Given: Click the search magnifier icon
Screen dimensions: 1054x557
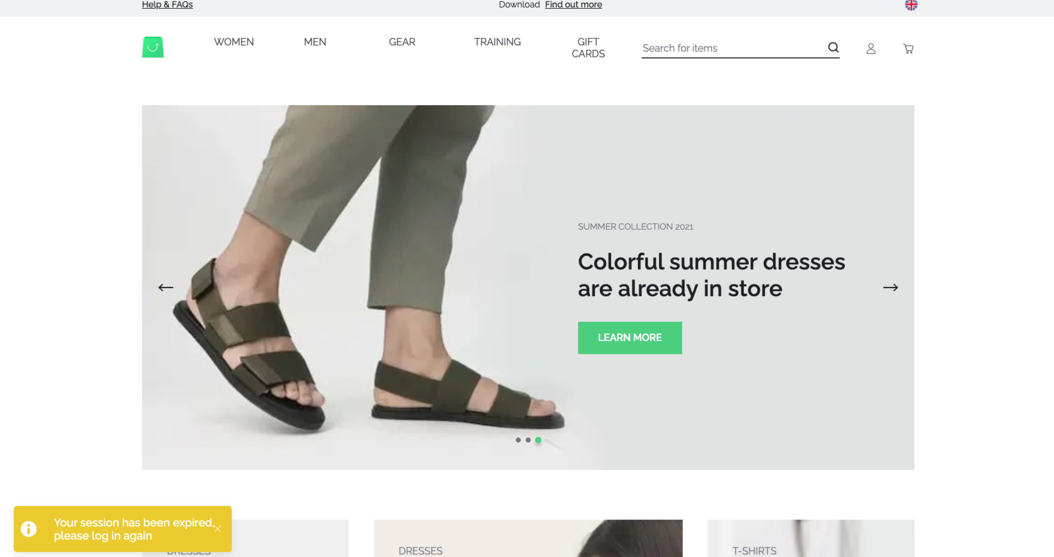Looking at the screenshot, I should [833, 48].
